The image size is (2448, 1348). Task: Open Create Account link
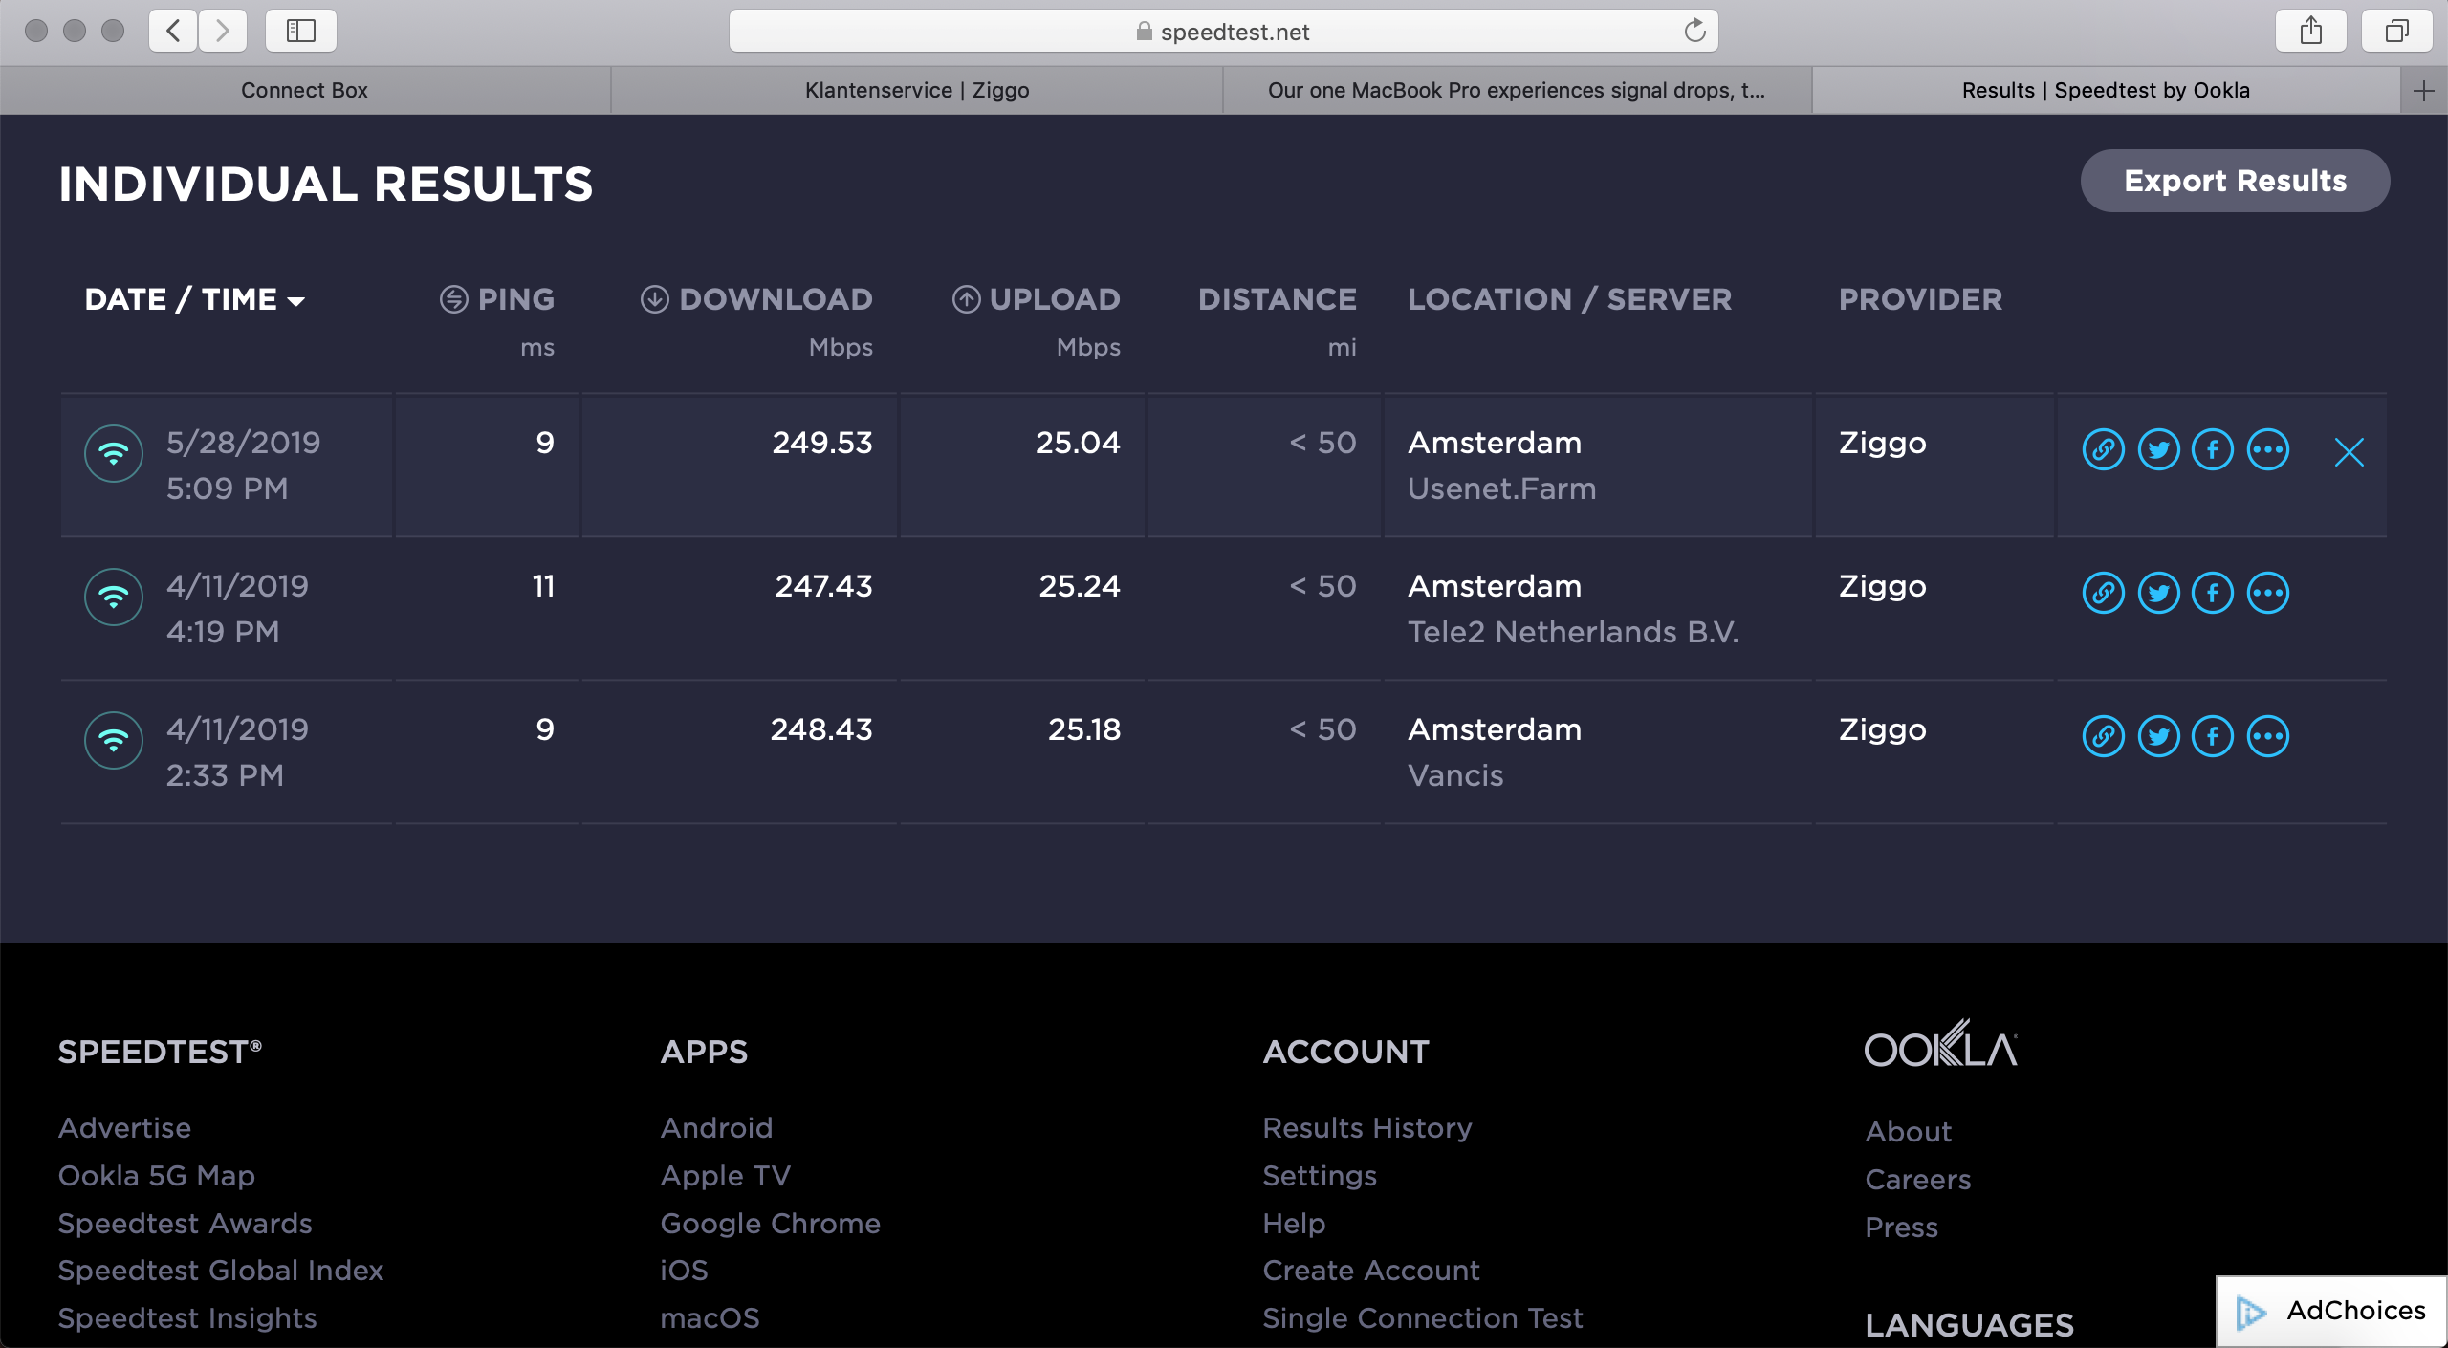pos(1371,1271)
